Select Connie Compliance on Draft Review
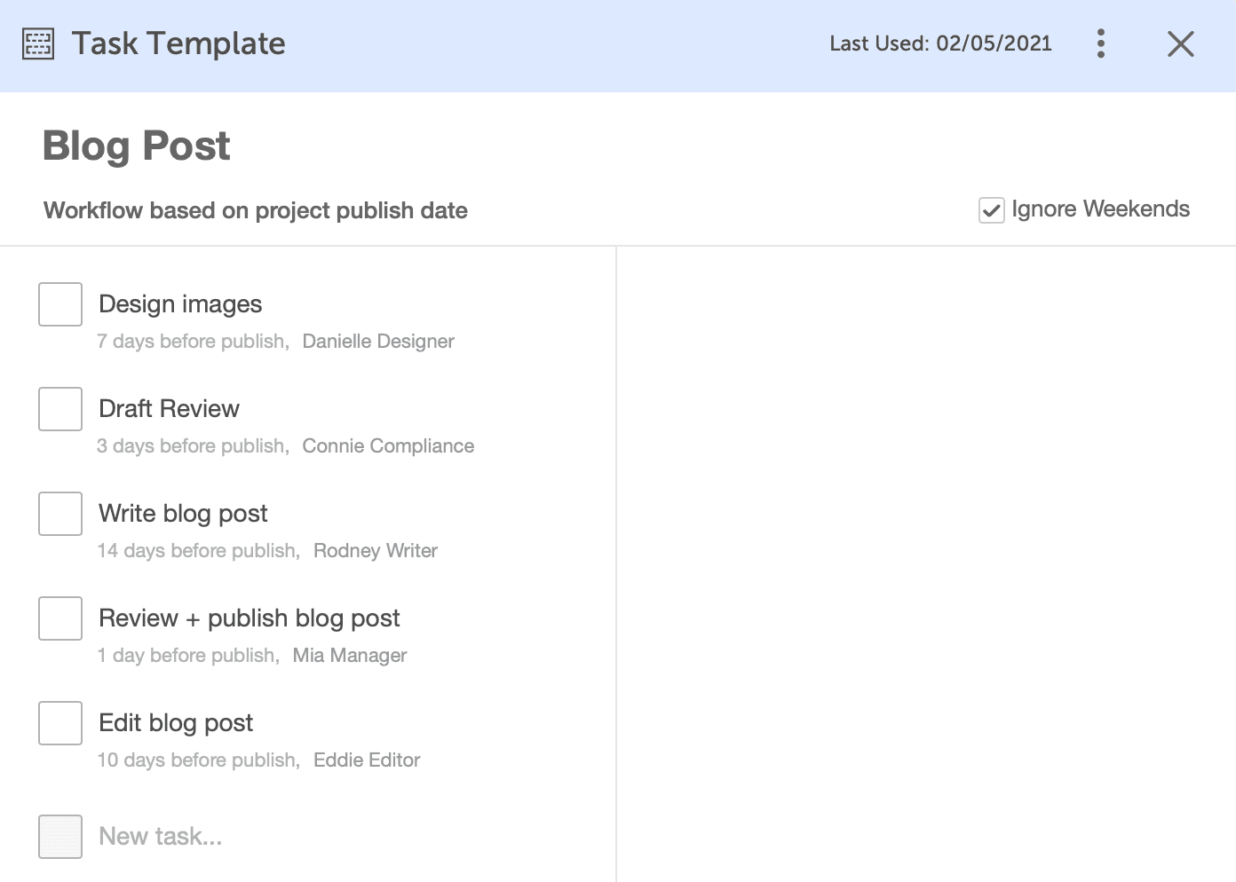This screenshot has height=882, width=1236. 388,445
